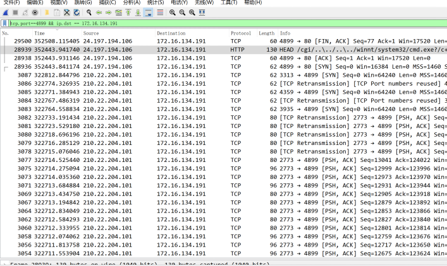Image resolution: width=447 pixels, height=266 pixels.
Task: Stop the running capture
Action: pyautogui.click(x=15, y=13)
